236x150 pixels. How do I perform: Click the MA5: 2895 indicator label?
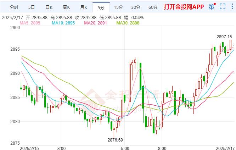tap(30, 23)
